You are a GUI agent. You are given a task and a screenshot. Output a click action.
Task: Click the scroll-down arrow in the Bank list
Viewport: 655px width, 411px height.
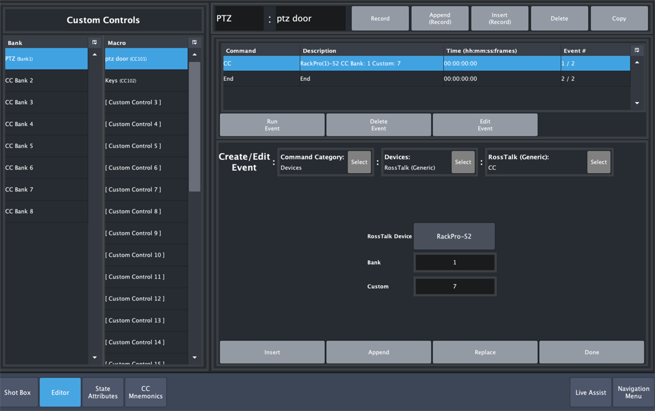(94, 358)
